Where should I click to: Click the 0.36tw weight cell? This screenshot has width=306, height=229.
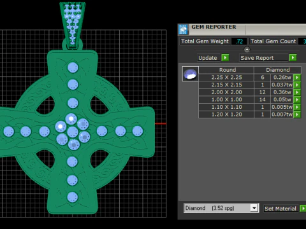click(x=282, y=92)
